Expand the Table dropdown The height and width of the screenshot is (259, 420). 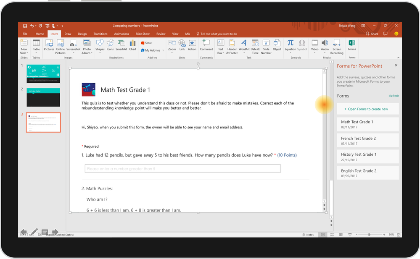[36, 53]
